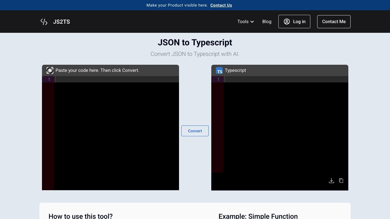
Task: Click 'Make your Product visible here.' banner text
Action: coord(177,5)
